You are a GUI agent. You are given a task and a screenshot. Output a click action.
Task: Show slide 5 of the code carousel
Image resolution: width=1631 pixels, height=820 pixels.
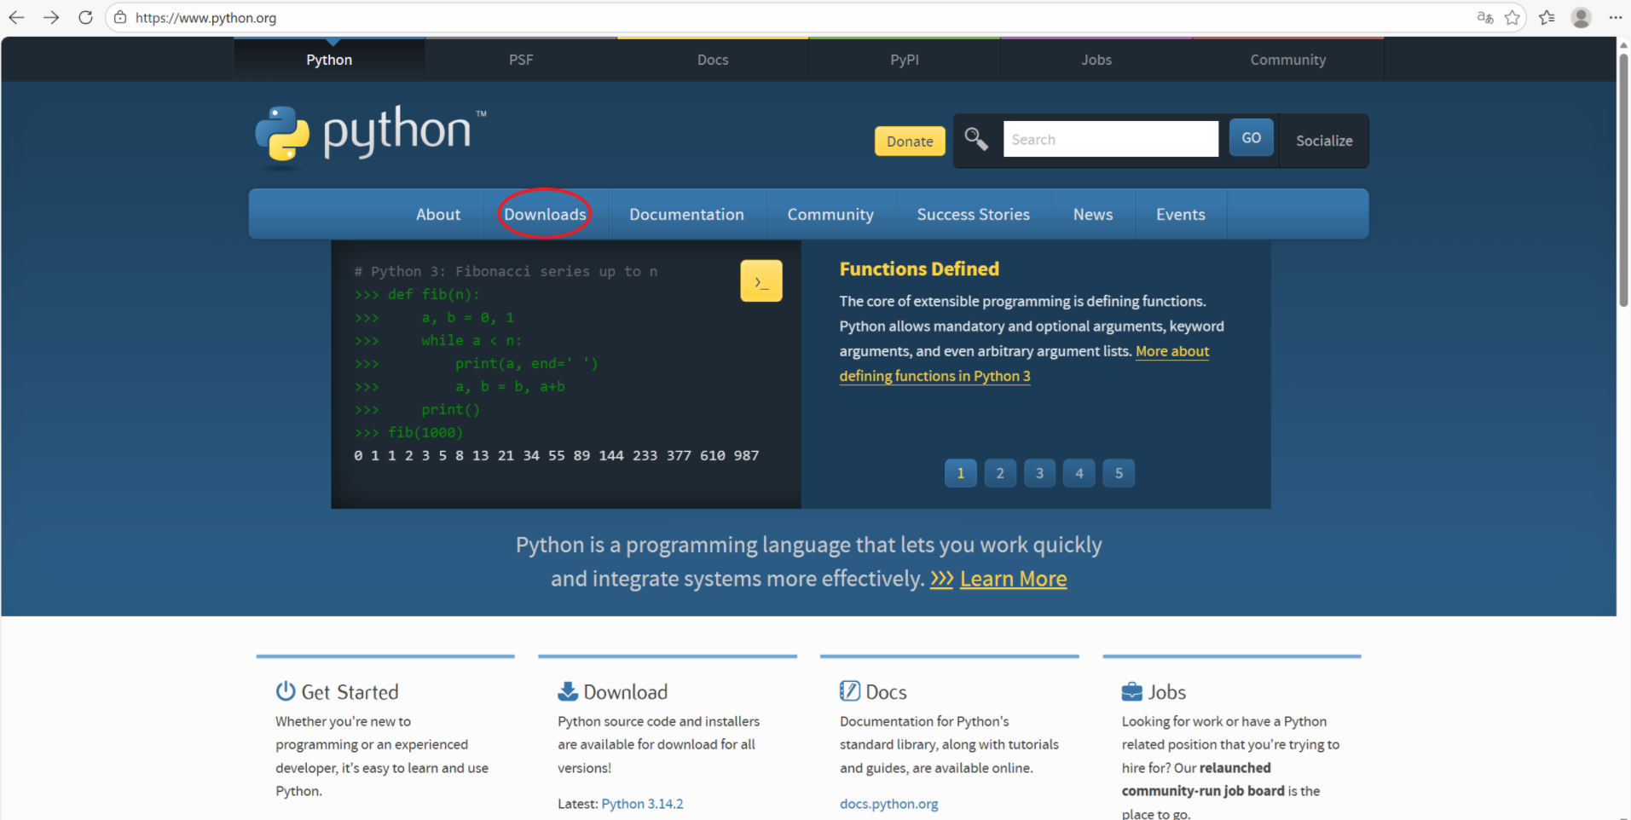pos(1119,473)
